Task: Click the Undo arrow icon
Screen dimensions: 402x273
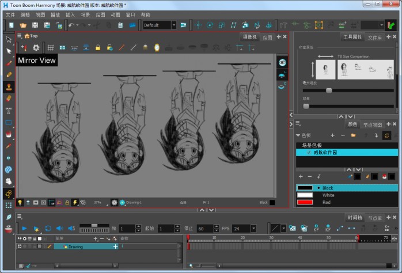Action: coord(71,25)
